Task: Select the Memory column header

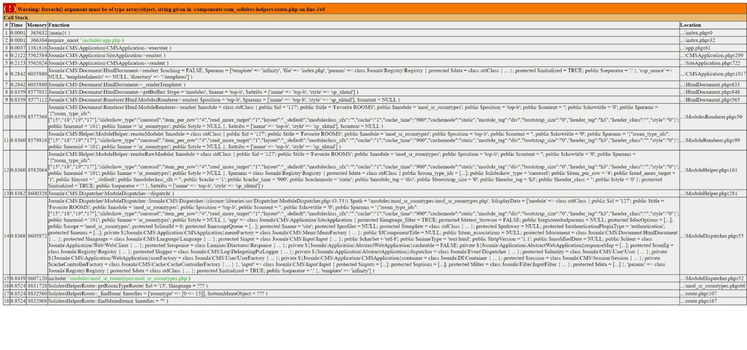Action: (x=36, y=25)
